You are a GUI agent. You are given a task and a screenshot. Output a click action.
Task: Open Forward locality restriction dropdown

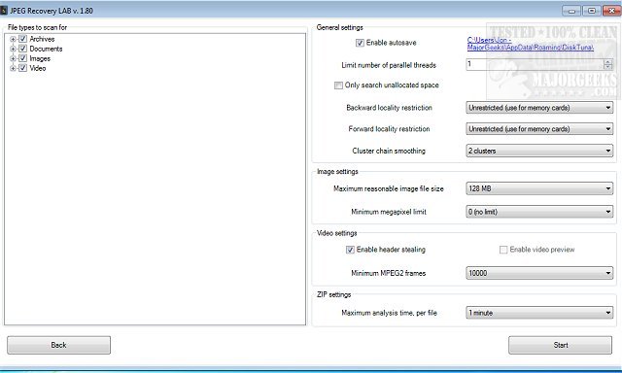(x=539, y=129)
